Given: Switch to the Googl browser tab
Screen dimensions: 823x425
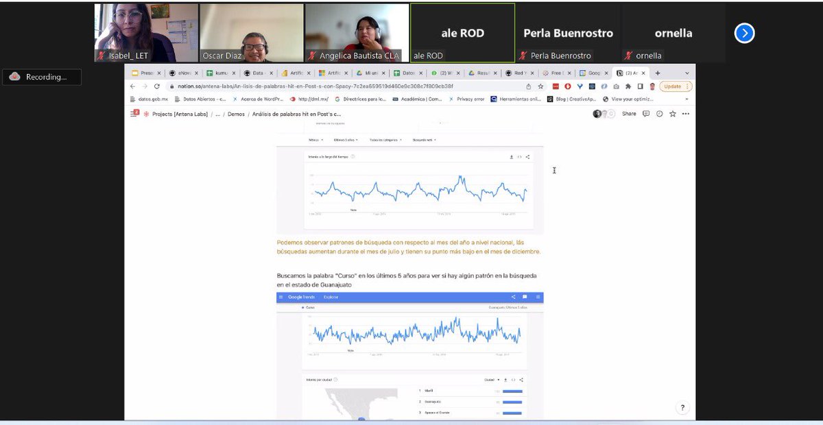Looking at the screenshot, I should point(595,73).
